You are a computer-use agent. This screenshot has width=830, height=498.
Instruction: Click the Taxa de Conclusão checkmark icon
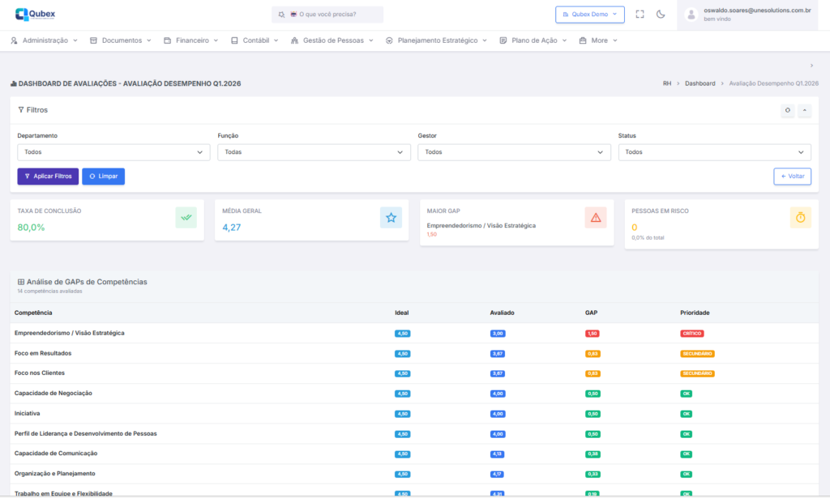[186, 217]
